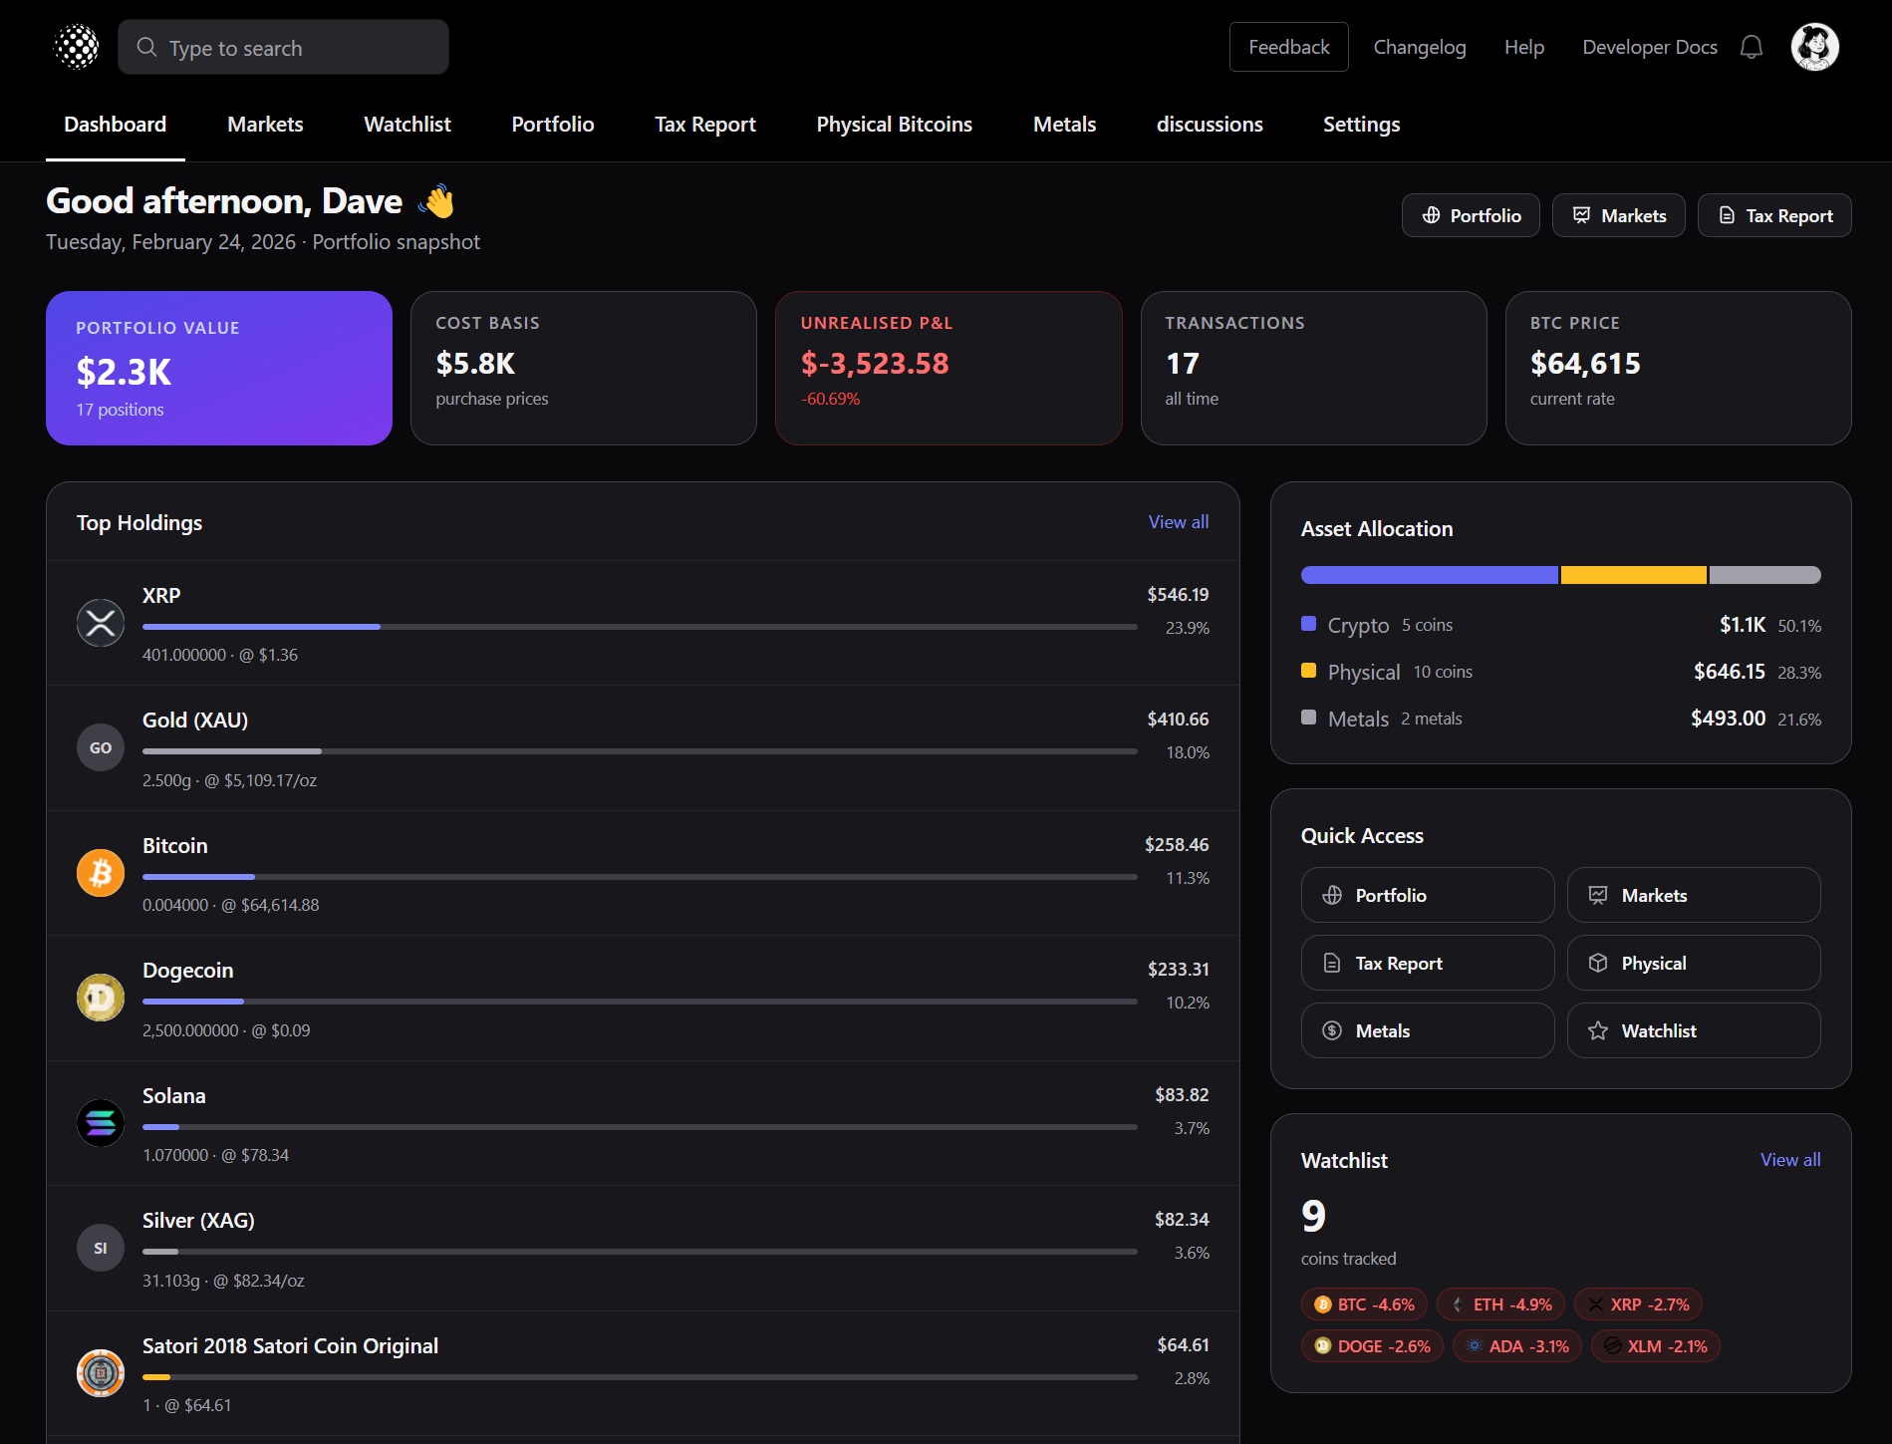Click the Metals tile in Quick Access
Viewport: 1892px width, 1444px height.
click(1427, 1030)
